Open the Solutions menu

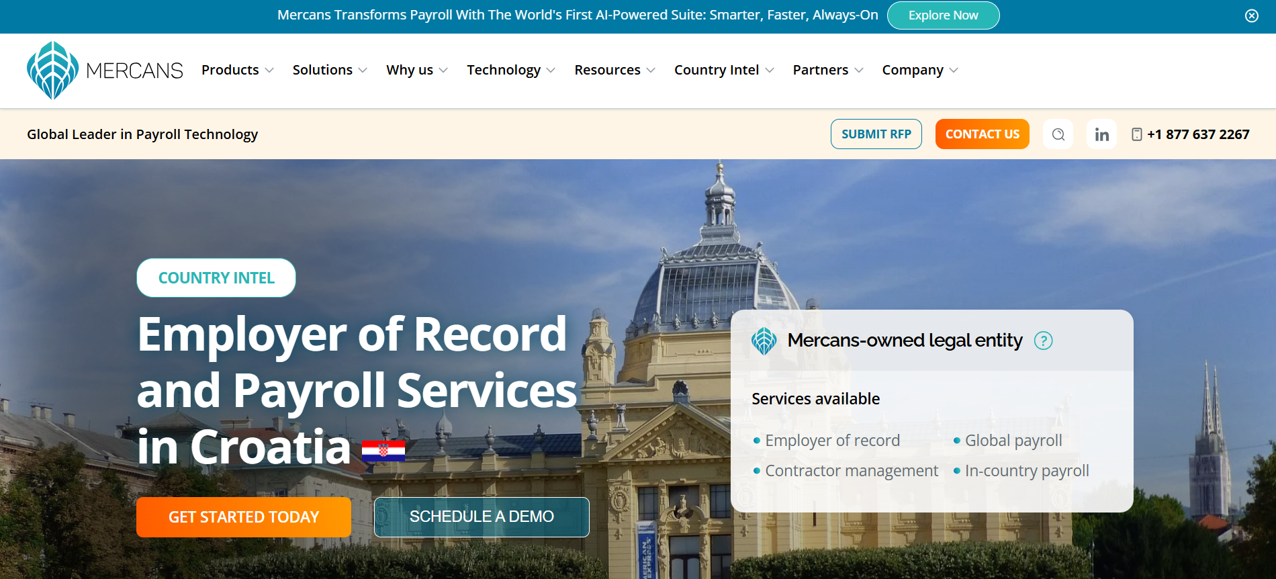point(322,70)
